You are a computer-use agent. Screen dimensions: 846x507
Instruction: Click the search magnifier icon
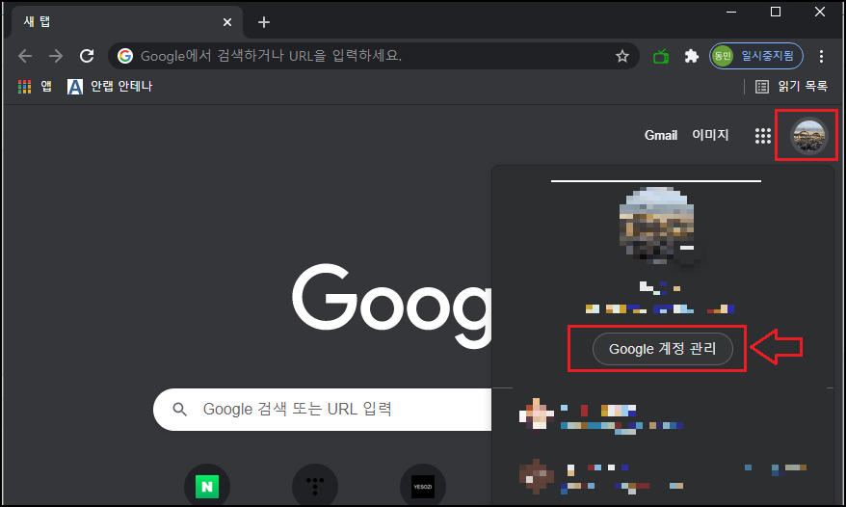(179, 410)
